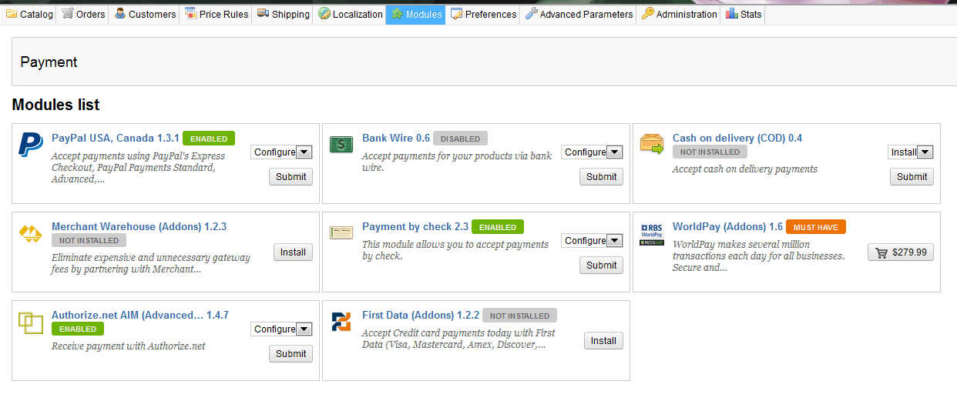Open the Authorize.net Configure dropdown
The image size is (957, 411).
tap(281, 329)
